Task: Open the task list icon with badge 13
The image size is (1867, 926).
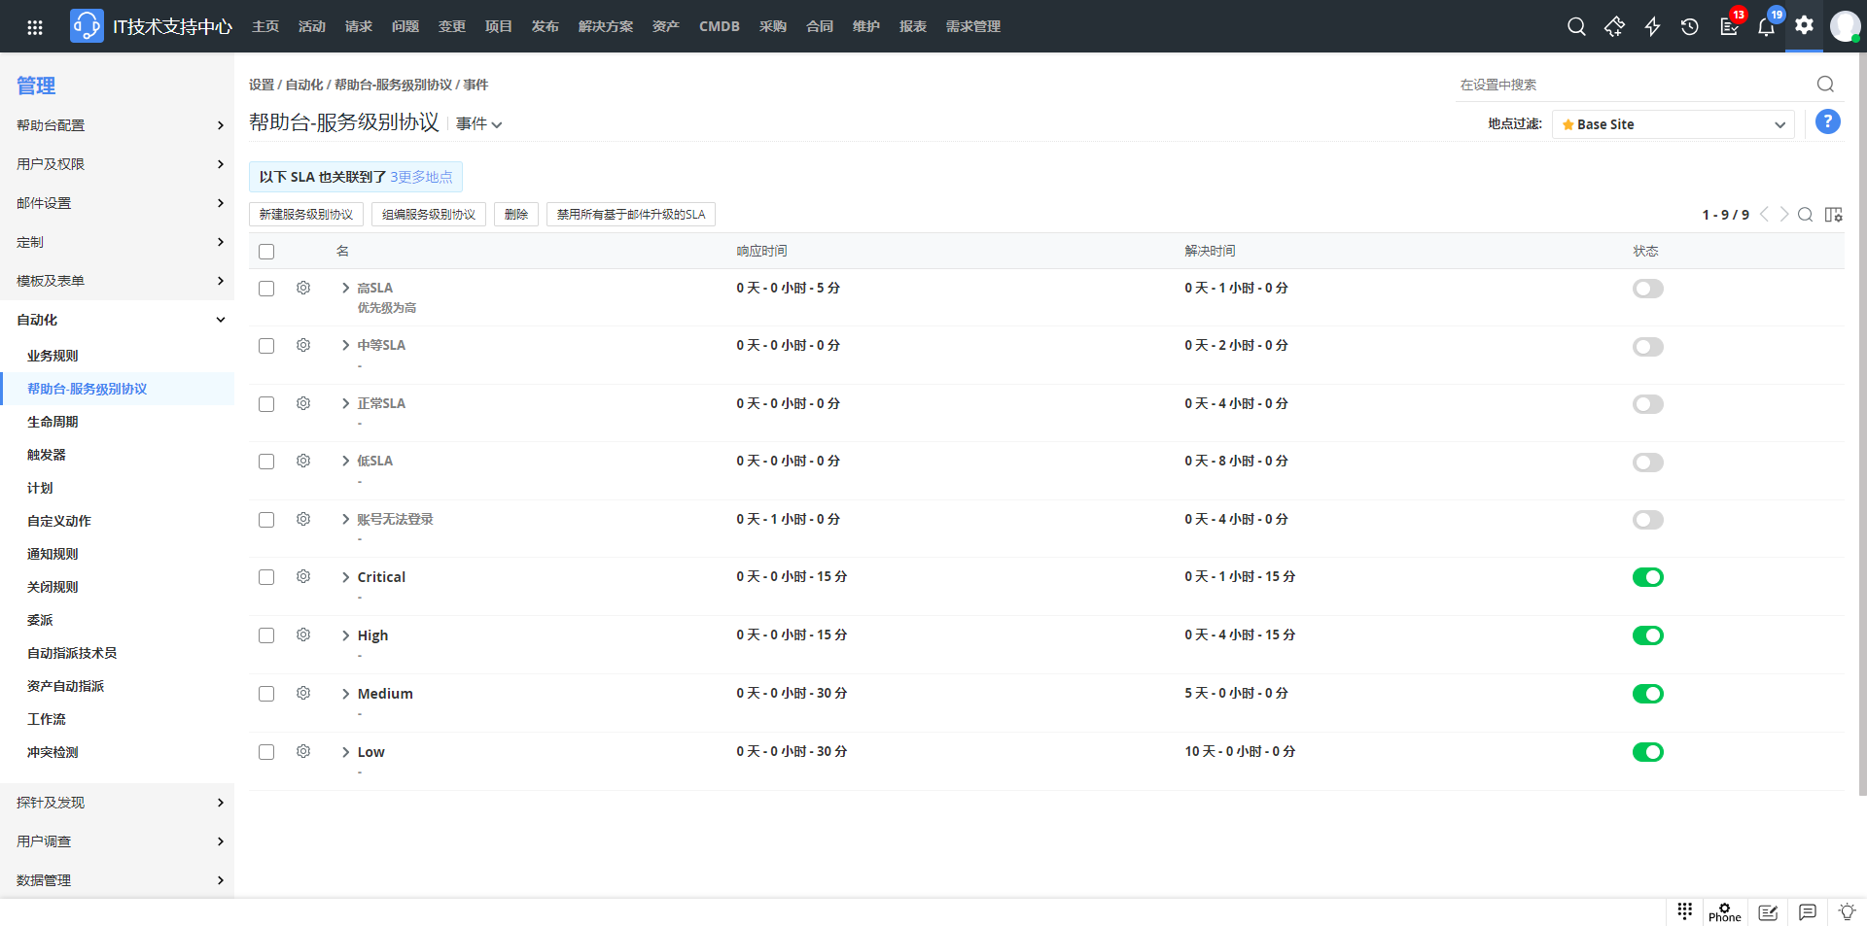Action: [1729, 26]
